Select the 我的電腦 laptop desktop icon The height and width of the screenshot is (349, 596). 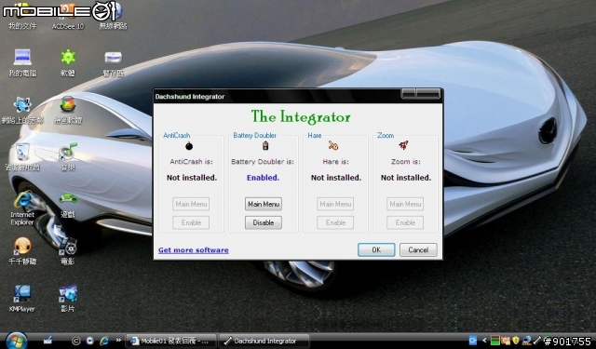pyautogui.click(x=22, y=62)
